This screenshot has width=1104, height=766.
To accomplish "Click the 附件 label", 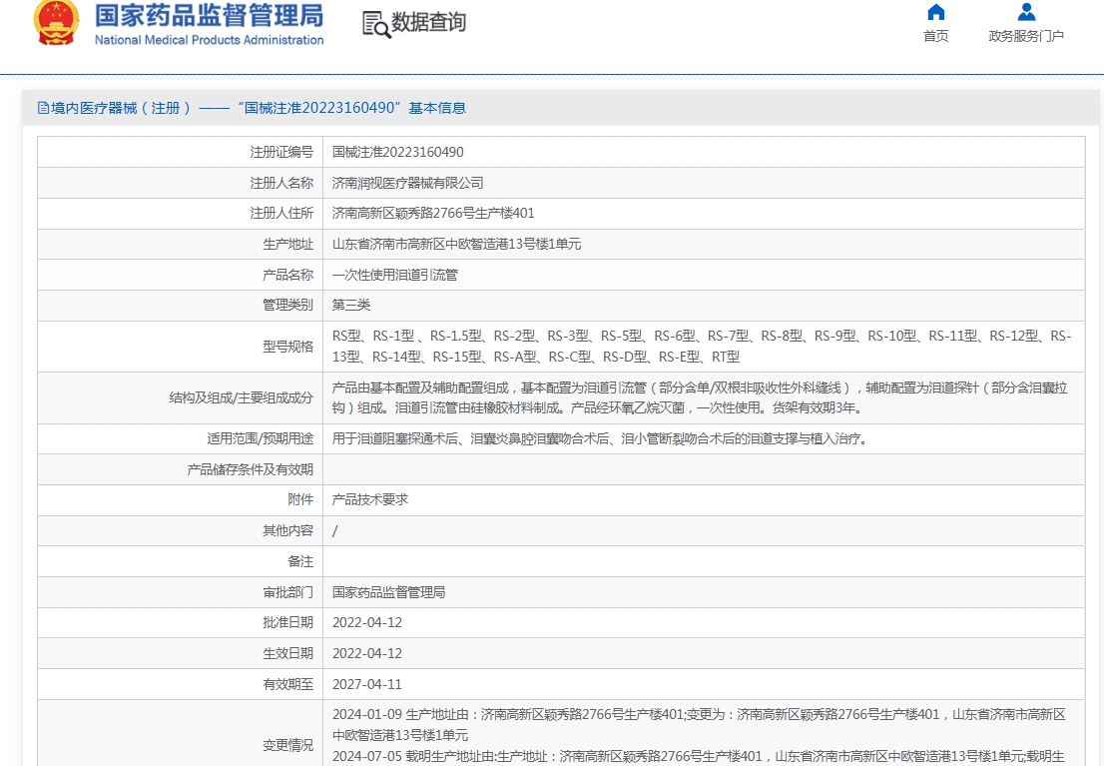I will pyautogui.click(x=300, y=499).
